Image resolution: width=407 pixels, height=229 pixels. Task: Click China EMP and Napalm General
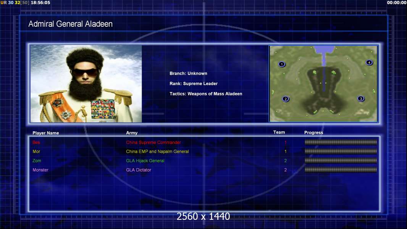[157, 152]
